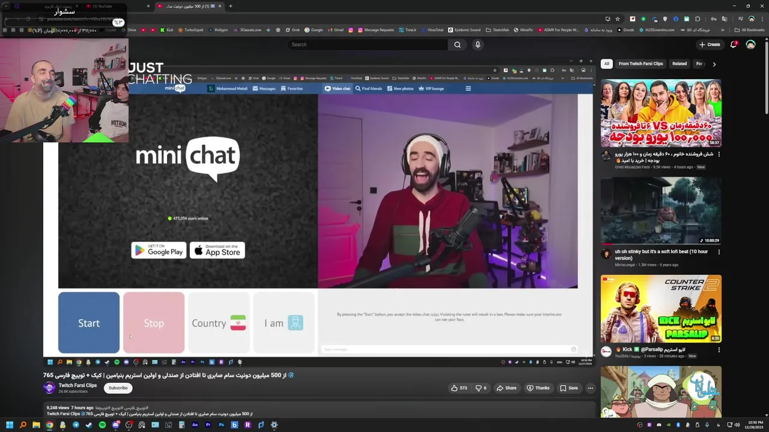The height and width of the screenshot is (432, 769).
Task: Open Favorites in minichat header
Action: [x=291, y=88]
